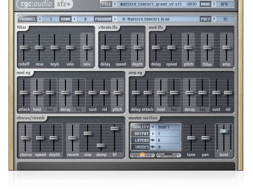The height and width of the screenshot is (190, 253).
Task: Click the amp eg decay slider handle
Action: (190, 93)
